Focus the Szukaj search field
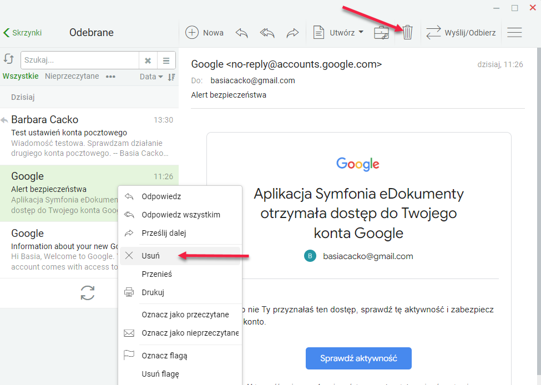The height and width of the screenshot is (385, 541). 80,60
